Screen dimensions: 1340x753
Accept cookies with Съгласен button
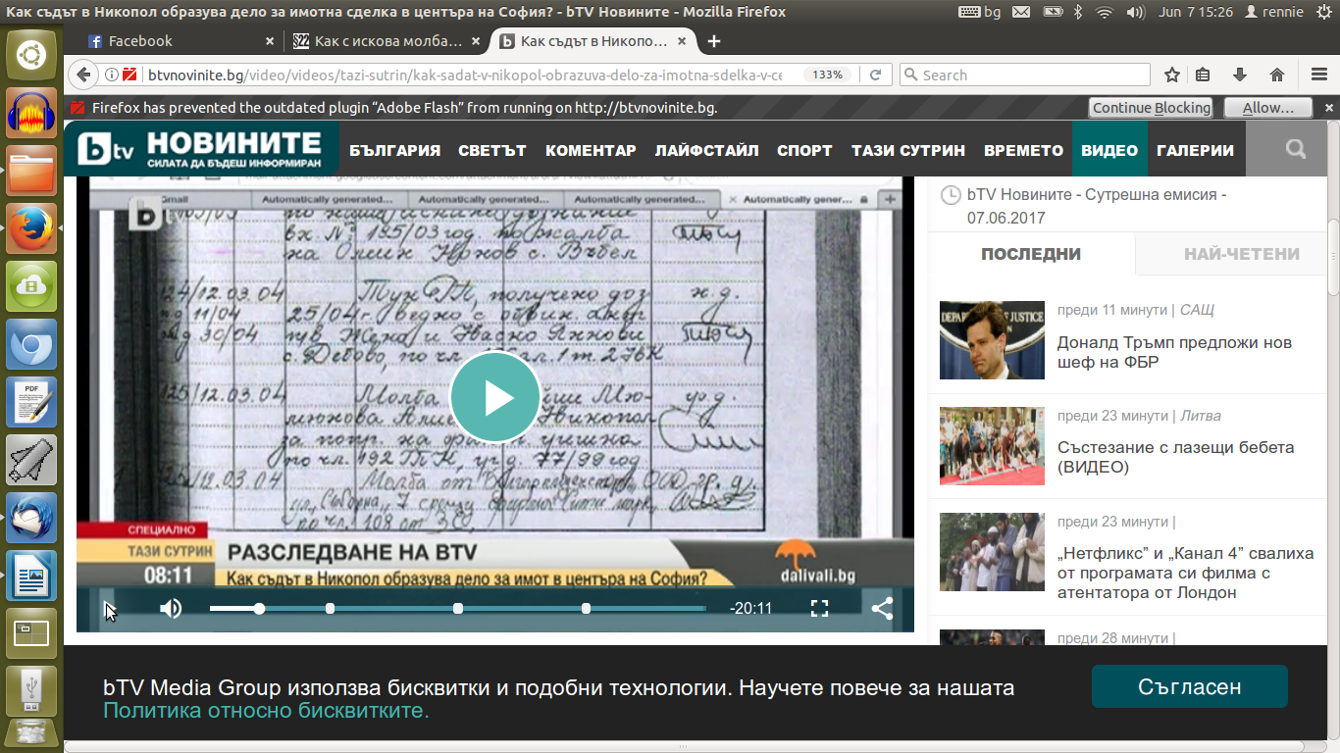[1190, 686]
